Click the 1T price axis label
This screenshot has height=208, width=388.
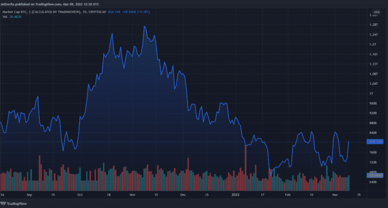point(371,94)
